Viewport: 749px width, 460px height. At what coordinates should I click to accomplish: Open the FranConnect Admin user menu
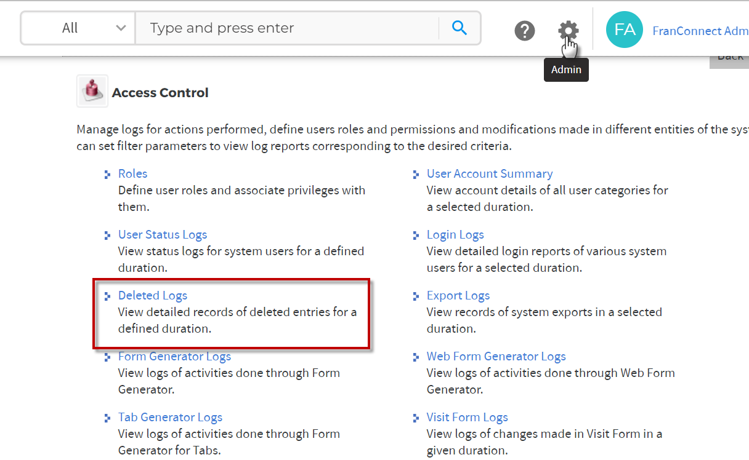(x=700, y=31)
